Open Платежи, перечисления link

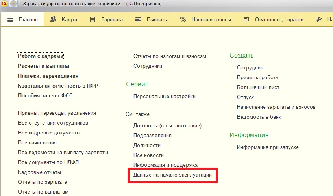pos(48,76)
